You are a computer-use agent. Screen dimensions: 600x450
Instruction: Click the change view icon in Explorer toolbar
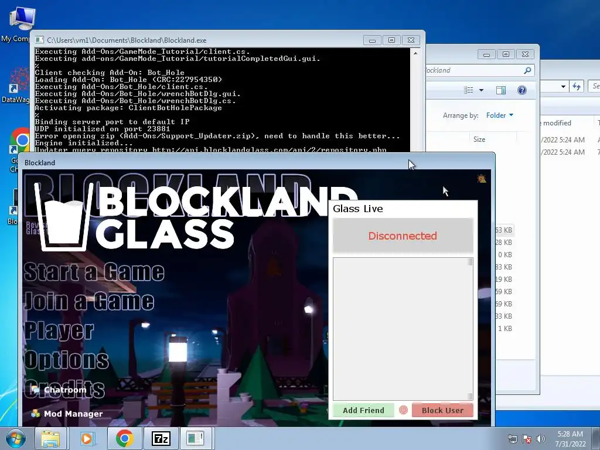pos(468,90)
